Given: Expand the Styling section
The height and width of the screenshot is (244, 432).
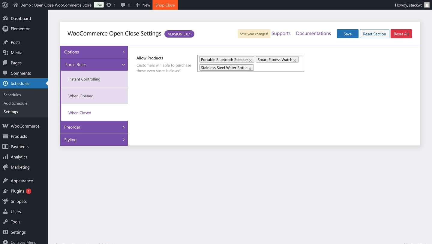Looking at the screenshot, I should coord(94,140).
